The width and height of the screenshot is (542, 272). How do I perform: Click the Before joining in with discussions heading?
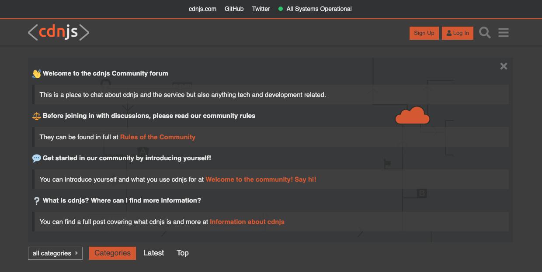pos(149,116)
